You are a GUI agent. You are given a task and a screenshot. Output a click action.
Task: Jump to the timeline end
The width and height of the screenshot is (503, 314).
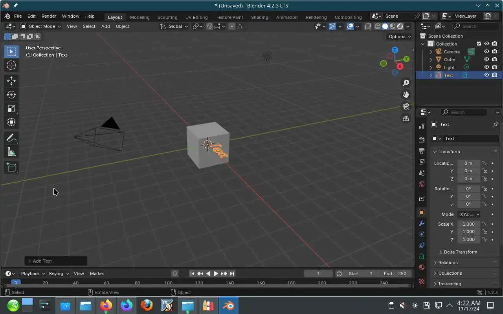pos(232,274)
